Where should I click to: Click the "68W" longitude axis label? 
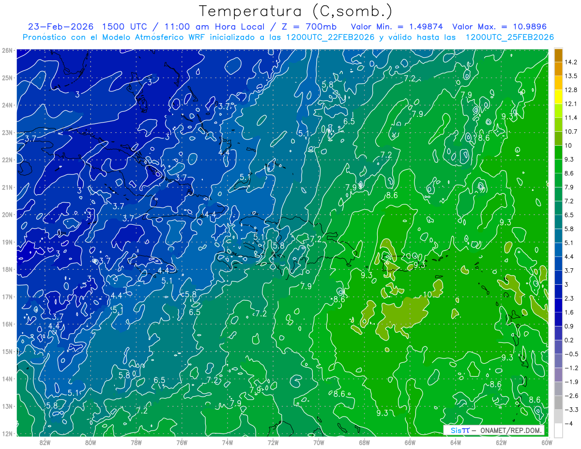[x=364, y=443]
